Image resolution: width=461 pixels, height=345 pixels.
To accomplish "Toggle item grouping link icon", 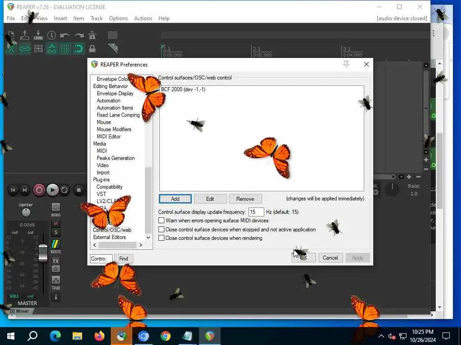I will [25, 49].
